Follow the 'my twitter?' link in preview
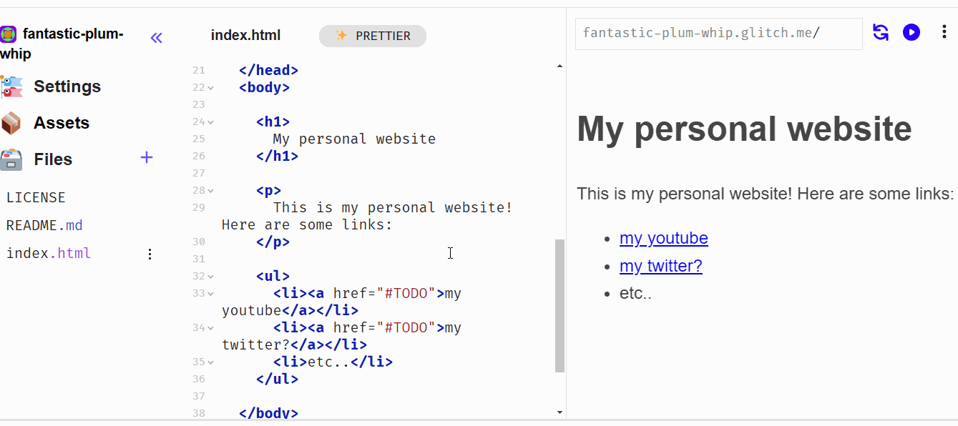 [661, 266]
